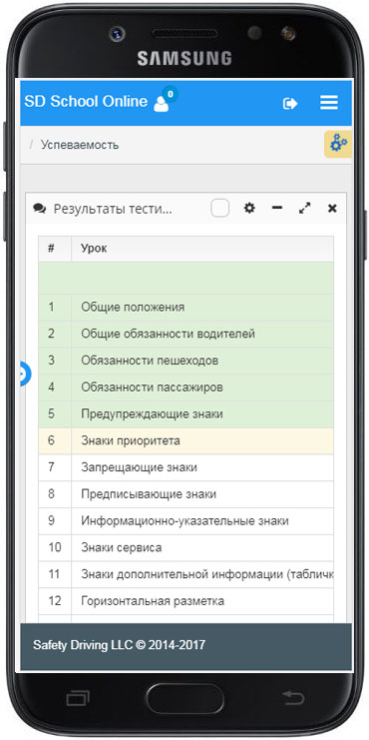Image resolution: width=369 pixels, height=740 pixels.
Task: Open the yellow gears settings button
Action: click(338, 144)
